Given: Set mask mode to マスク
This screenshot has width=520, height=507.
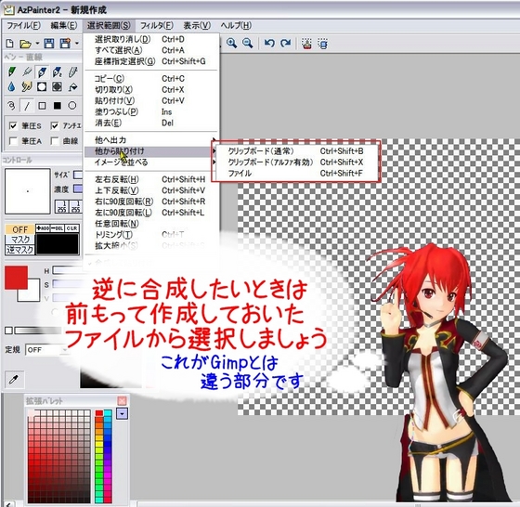Looking at the screenshot, I should point(19,240).
